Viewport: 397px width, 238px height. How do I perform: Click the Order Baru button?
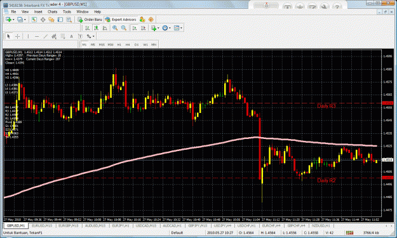click(x=90, y=20)
